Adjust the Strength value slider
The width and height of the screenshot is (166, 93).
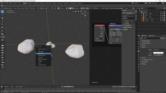click(x=158, y=55)
